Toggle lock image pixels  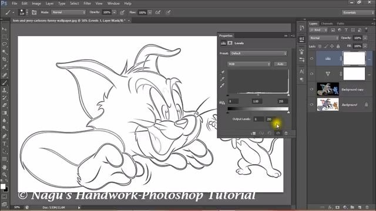pos(326,46)
